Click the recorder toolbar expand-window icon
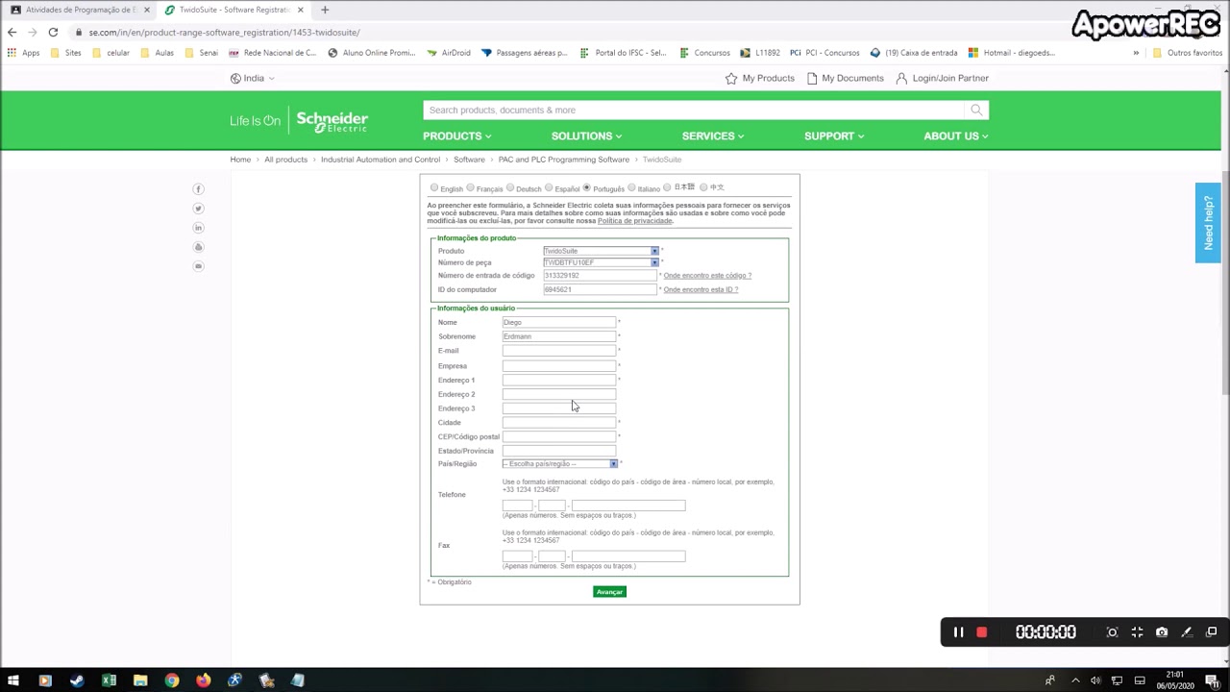Screen dimensions: 1230x692 (1212, 632)
